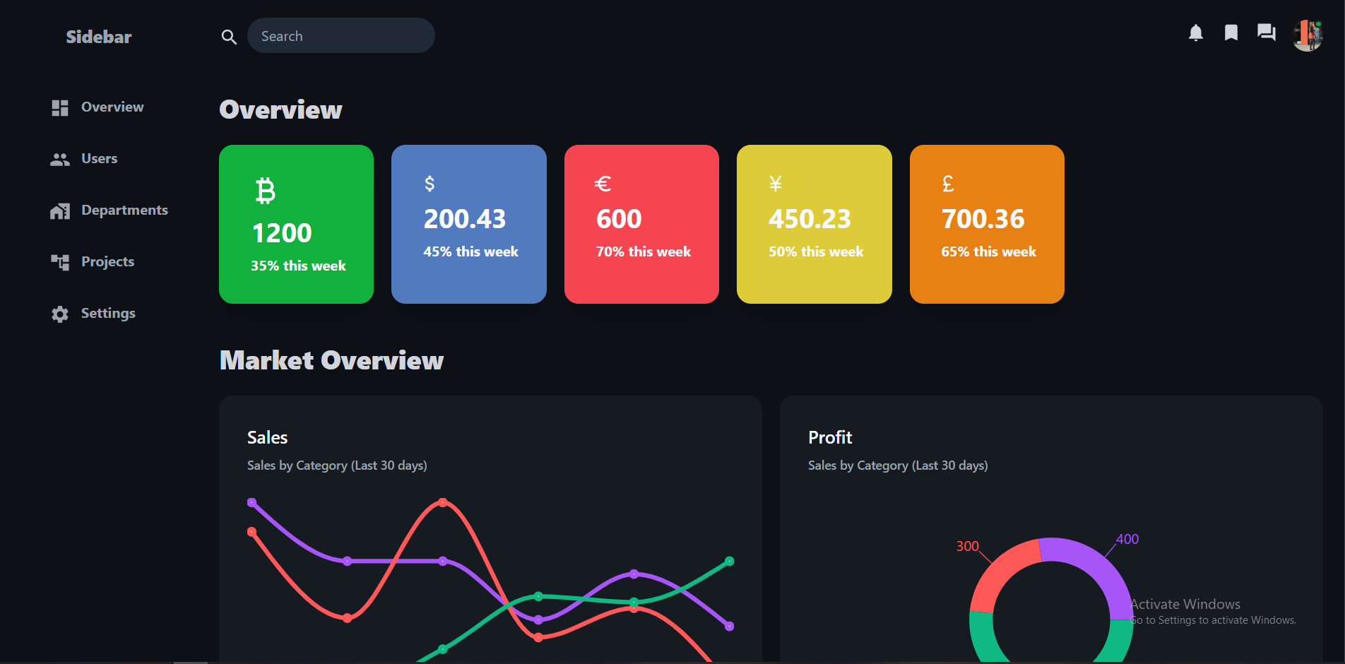The width and height of the screenshot is (1345, 664).
Task: Open the Users menu label
Action: click(x=100, y=158)
